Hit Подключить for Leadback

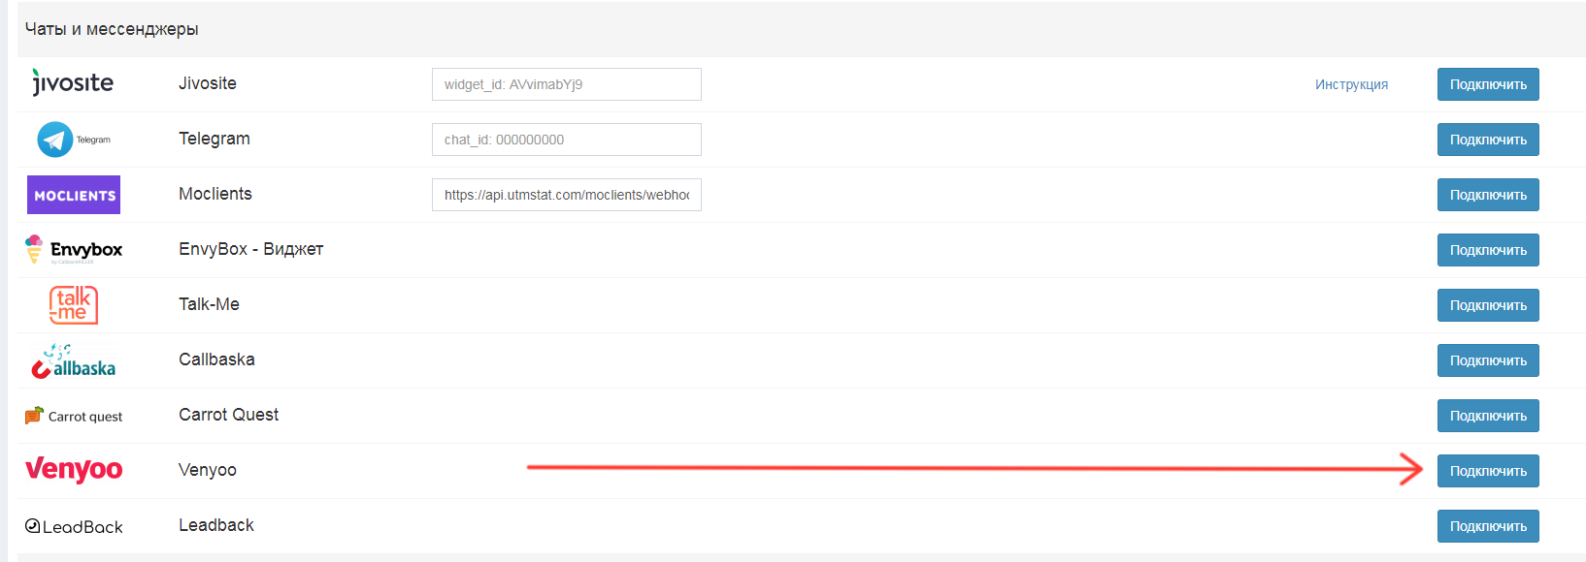point(1487,526)
